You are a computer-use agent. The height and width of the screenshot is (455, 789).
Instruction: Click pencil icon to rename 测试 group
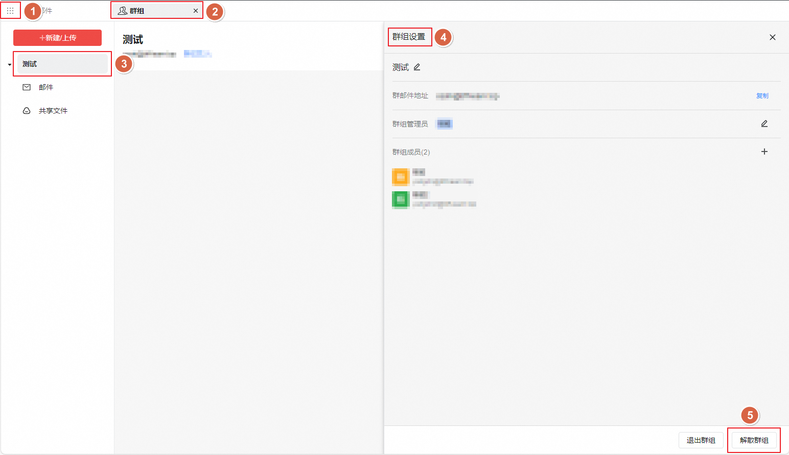click(417, 67)
